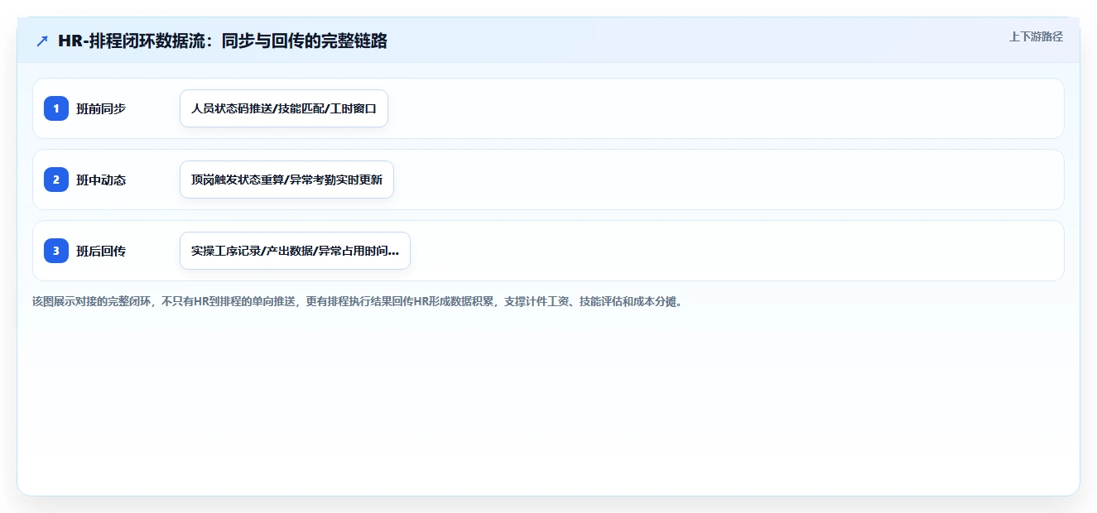This screenshot has height=513, width=1097.
Task: Click the 班后回传 step label
Action: [x=101, y=251]
